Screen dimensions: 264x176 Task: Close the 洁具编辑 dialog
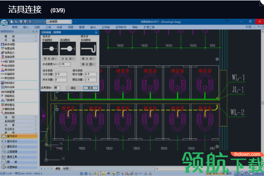(96, 32)
